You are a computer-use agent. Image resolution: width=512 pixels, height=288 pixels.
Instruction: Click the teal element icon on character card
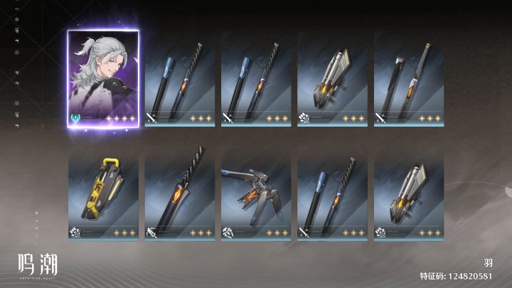tap(75, 119)
